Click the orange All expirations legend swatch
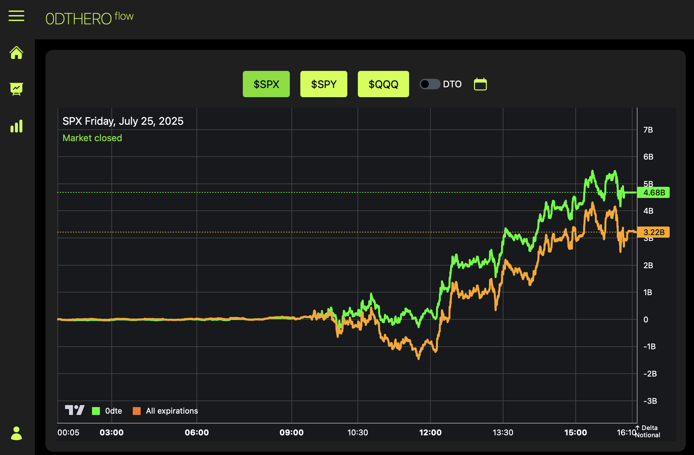This screenshot has width=694, height=455. click(137, 411)
